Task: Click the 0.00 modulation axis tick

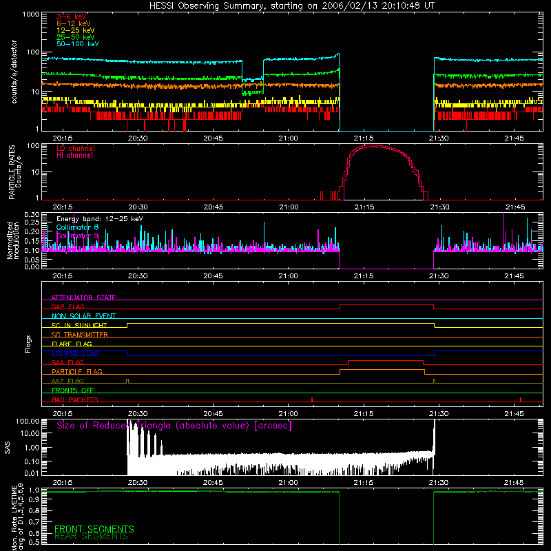Action: pyautogui.click(x=32, y=267)
